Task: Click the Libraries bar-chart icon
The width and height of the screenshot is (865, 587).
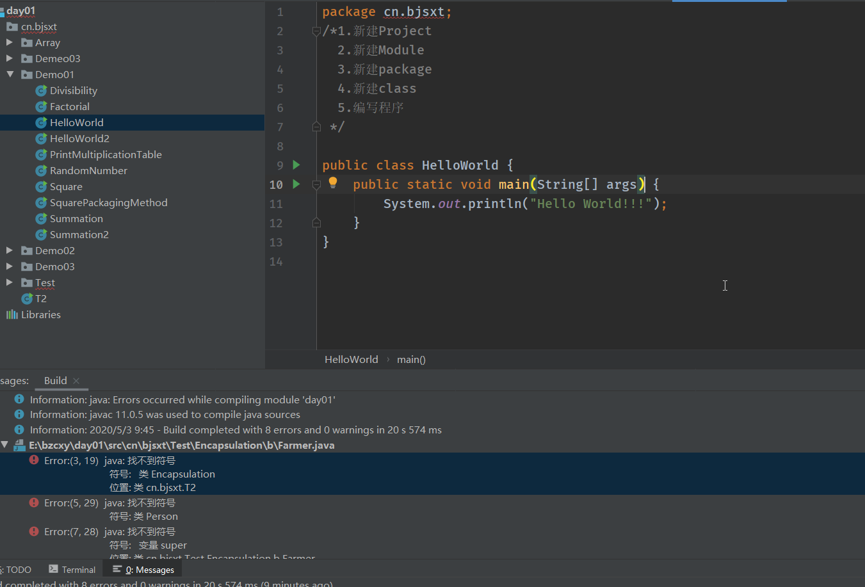Action: 12,315
